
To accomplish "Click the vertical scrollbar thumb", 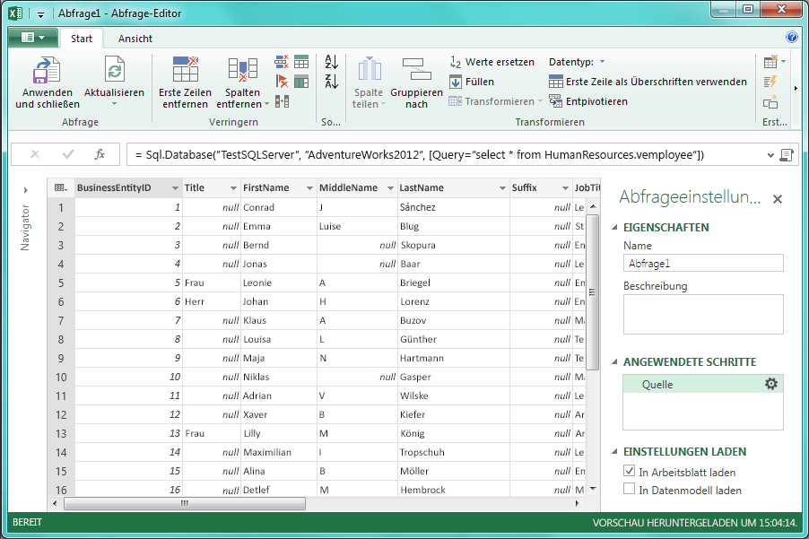I will click(x=593, y=292).
